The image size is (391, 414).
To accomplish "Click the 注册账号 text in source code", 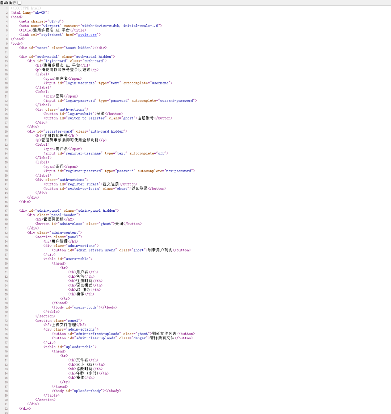I will click(146, 118).
